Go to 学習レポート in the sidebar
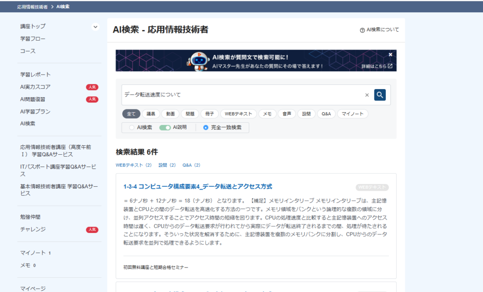The width and height of the screenshot is (483, 292). (35, 75)
